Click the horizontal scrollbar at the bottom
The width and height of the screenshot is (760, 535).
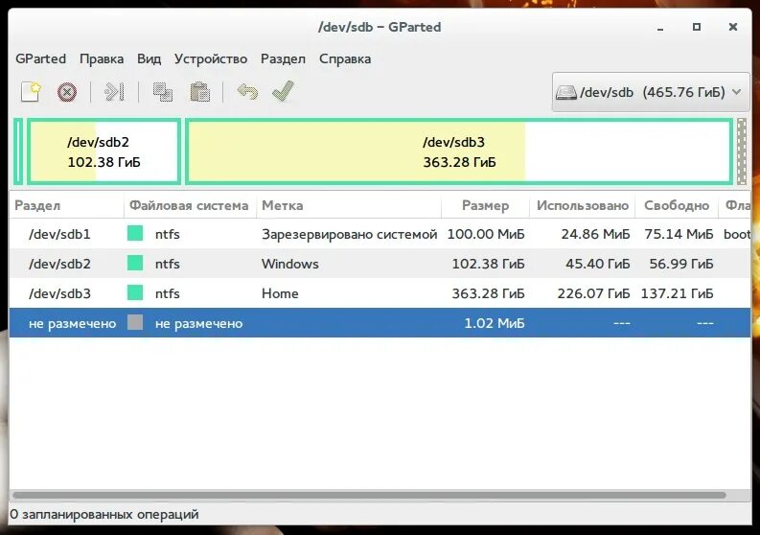(x=369, y=496)
